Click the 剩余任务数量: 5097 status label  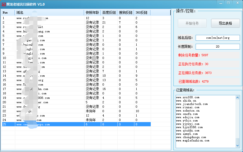coord(193,55)
